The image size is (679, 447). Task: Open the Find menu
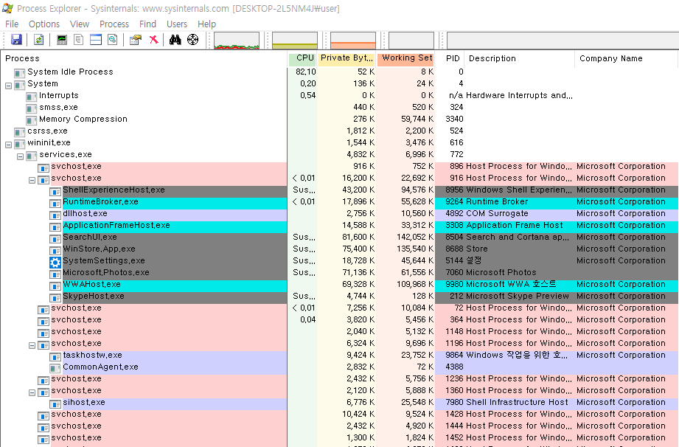147,24
